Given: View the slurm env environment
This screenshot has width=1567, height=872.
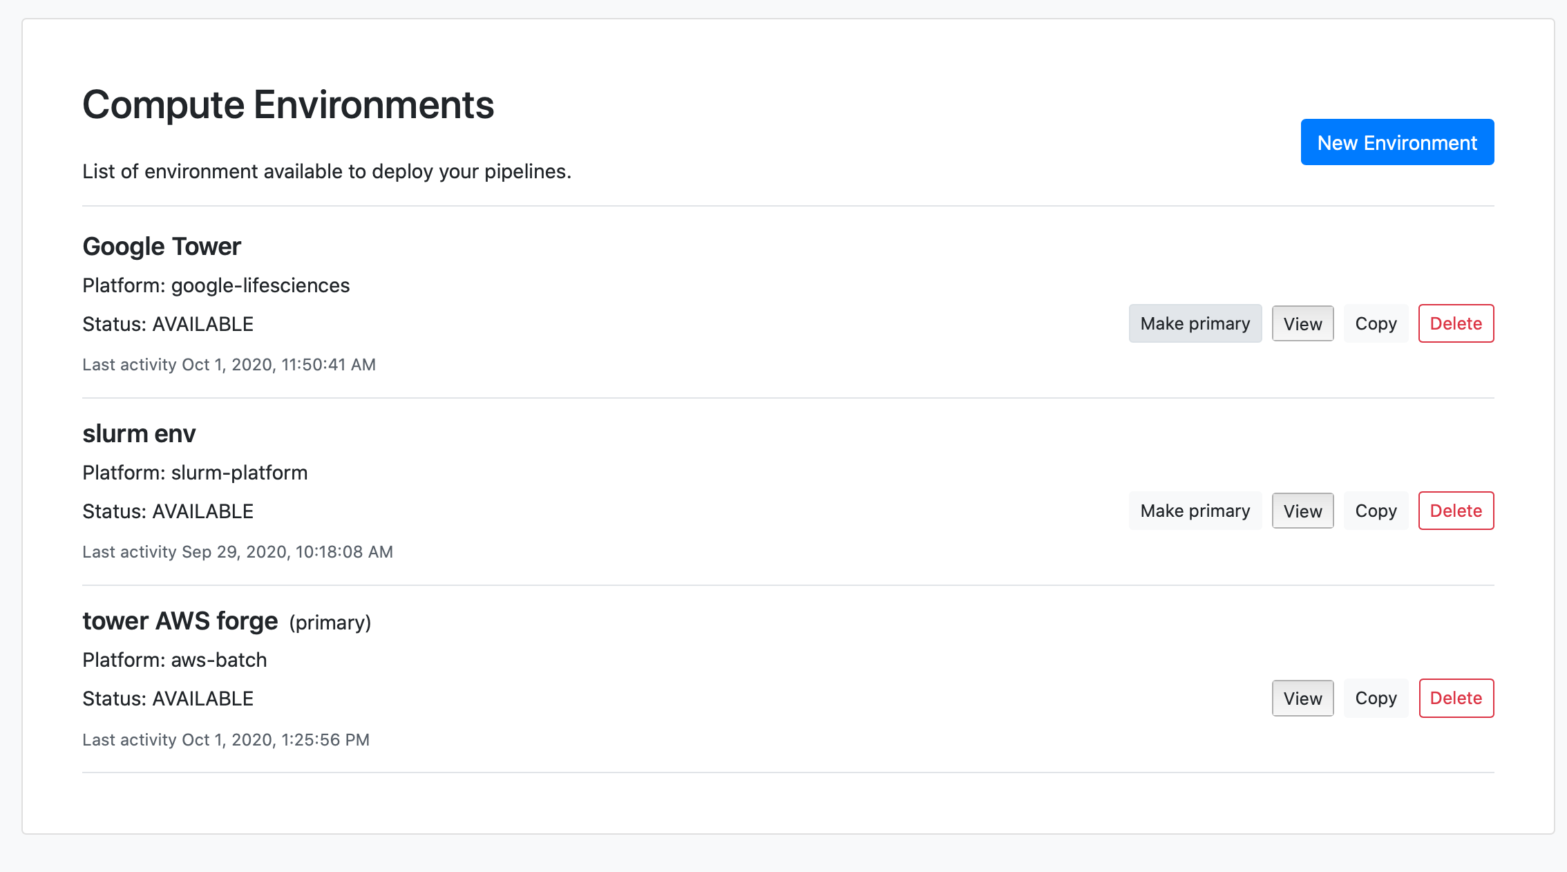Looking at the screenshot, I should click(1303, 511).
